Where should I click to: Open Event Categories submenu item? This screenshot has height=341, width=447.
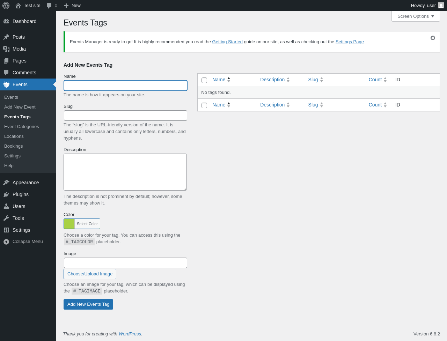tap(22, 127)
